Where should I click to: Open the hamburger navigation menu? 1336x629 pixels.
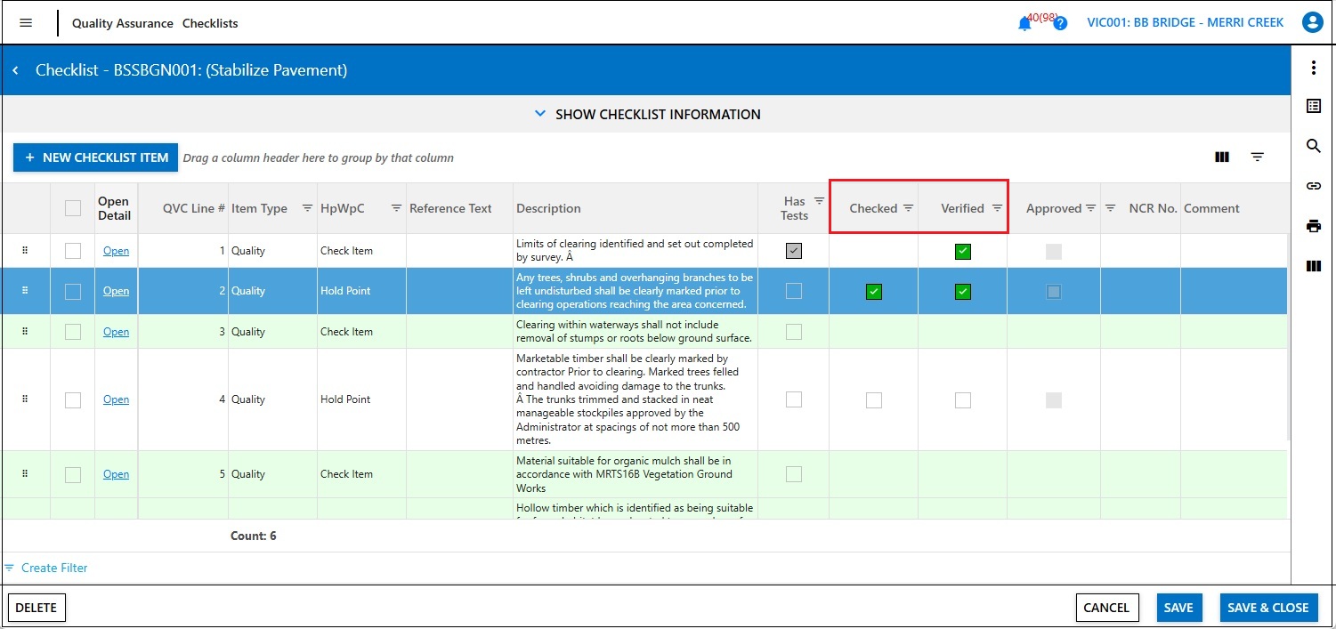pyautogui.click(x=26, y=23)
